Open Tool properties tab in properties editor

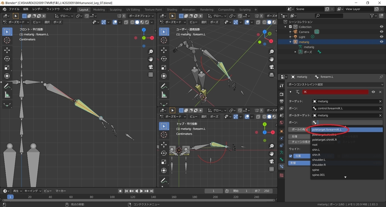(x=282, y=85)
